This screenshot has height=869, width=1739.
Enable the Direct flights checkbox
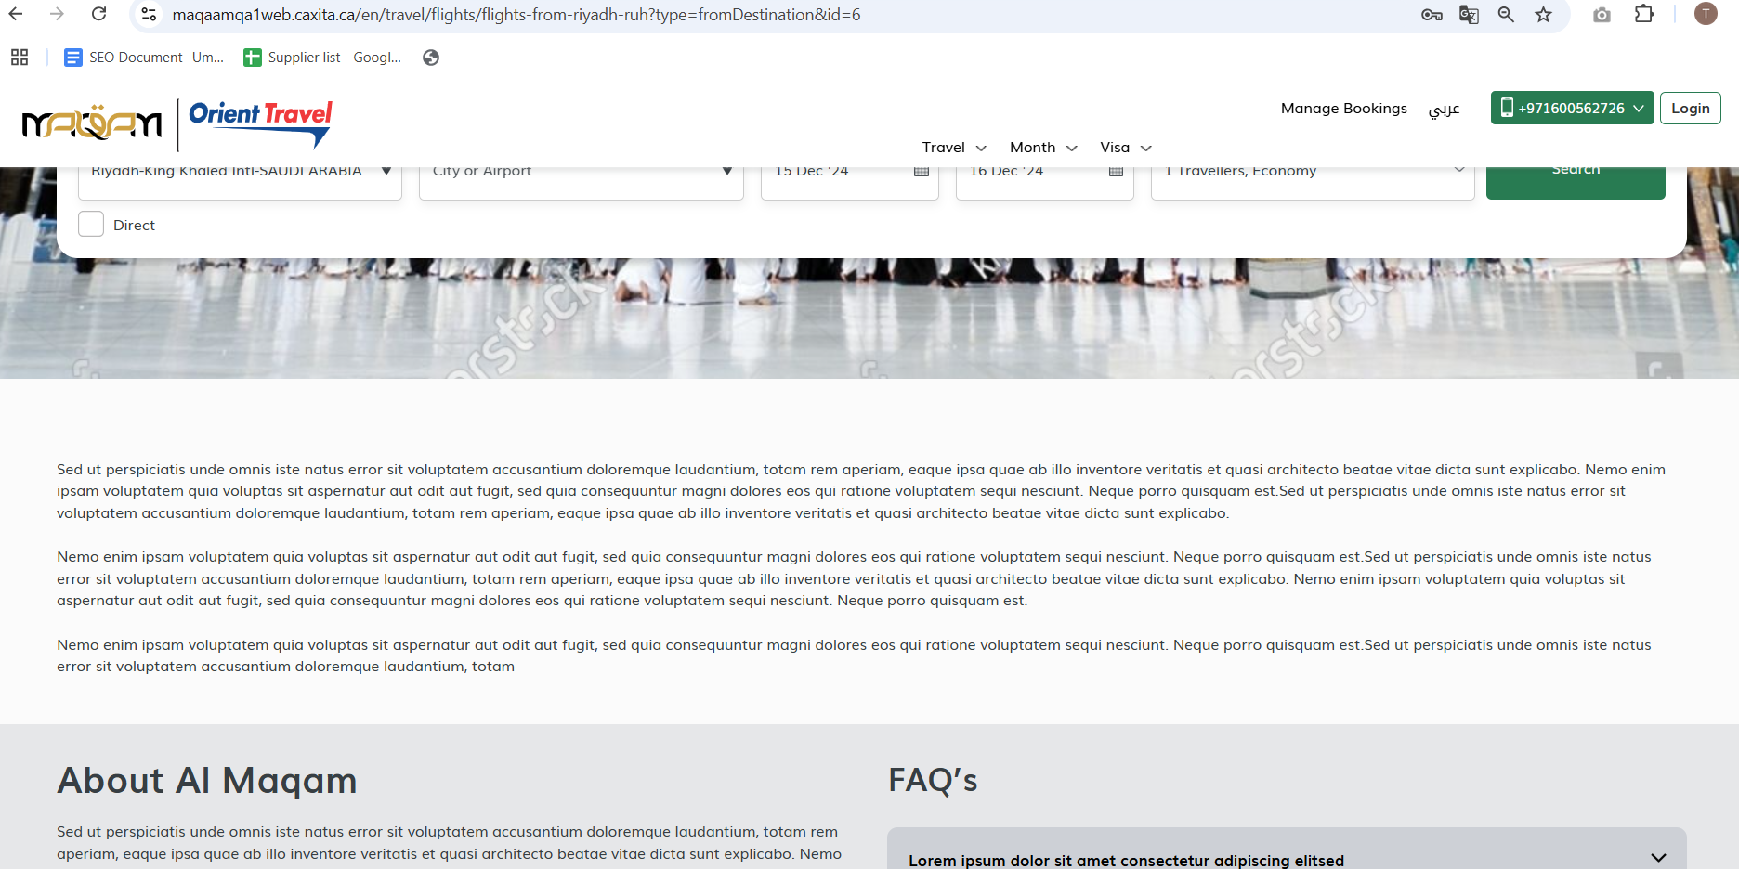point(91,225)
